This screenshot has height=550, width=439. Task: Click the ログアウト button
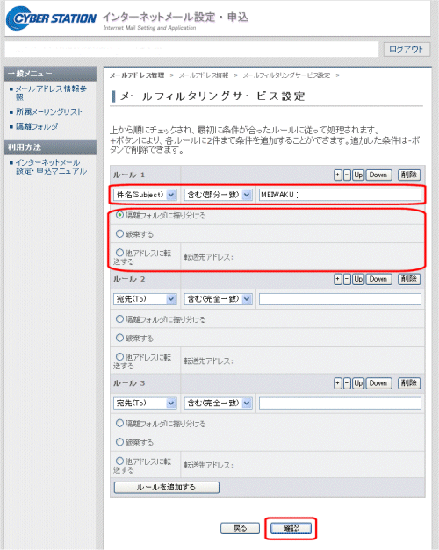click(407, 49)
